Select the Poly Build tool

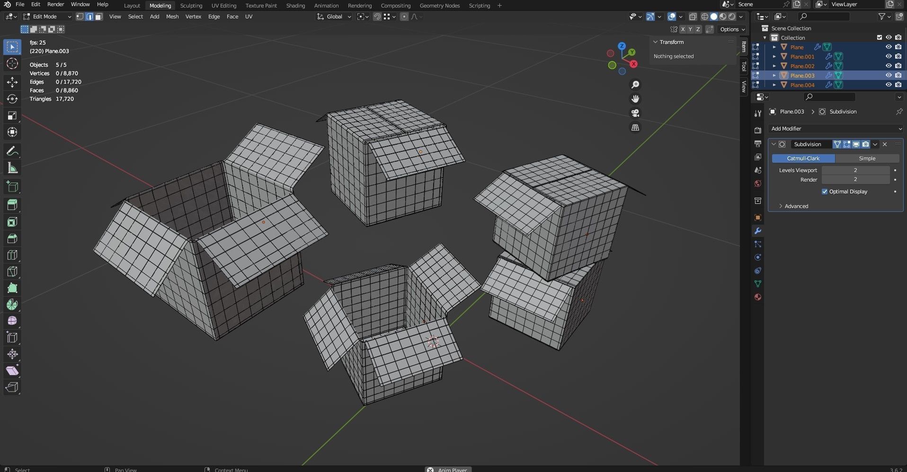12,288
